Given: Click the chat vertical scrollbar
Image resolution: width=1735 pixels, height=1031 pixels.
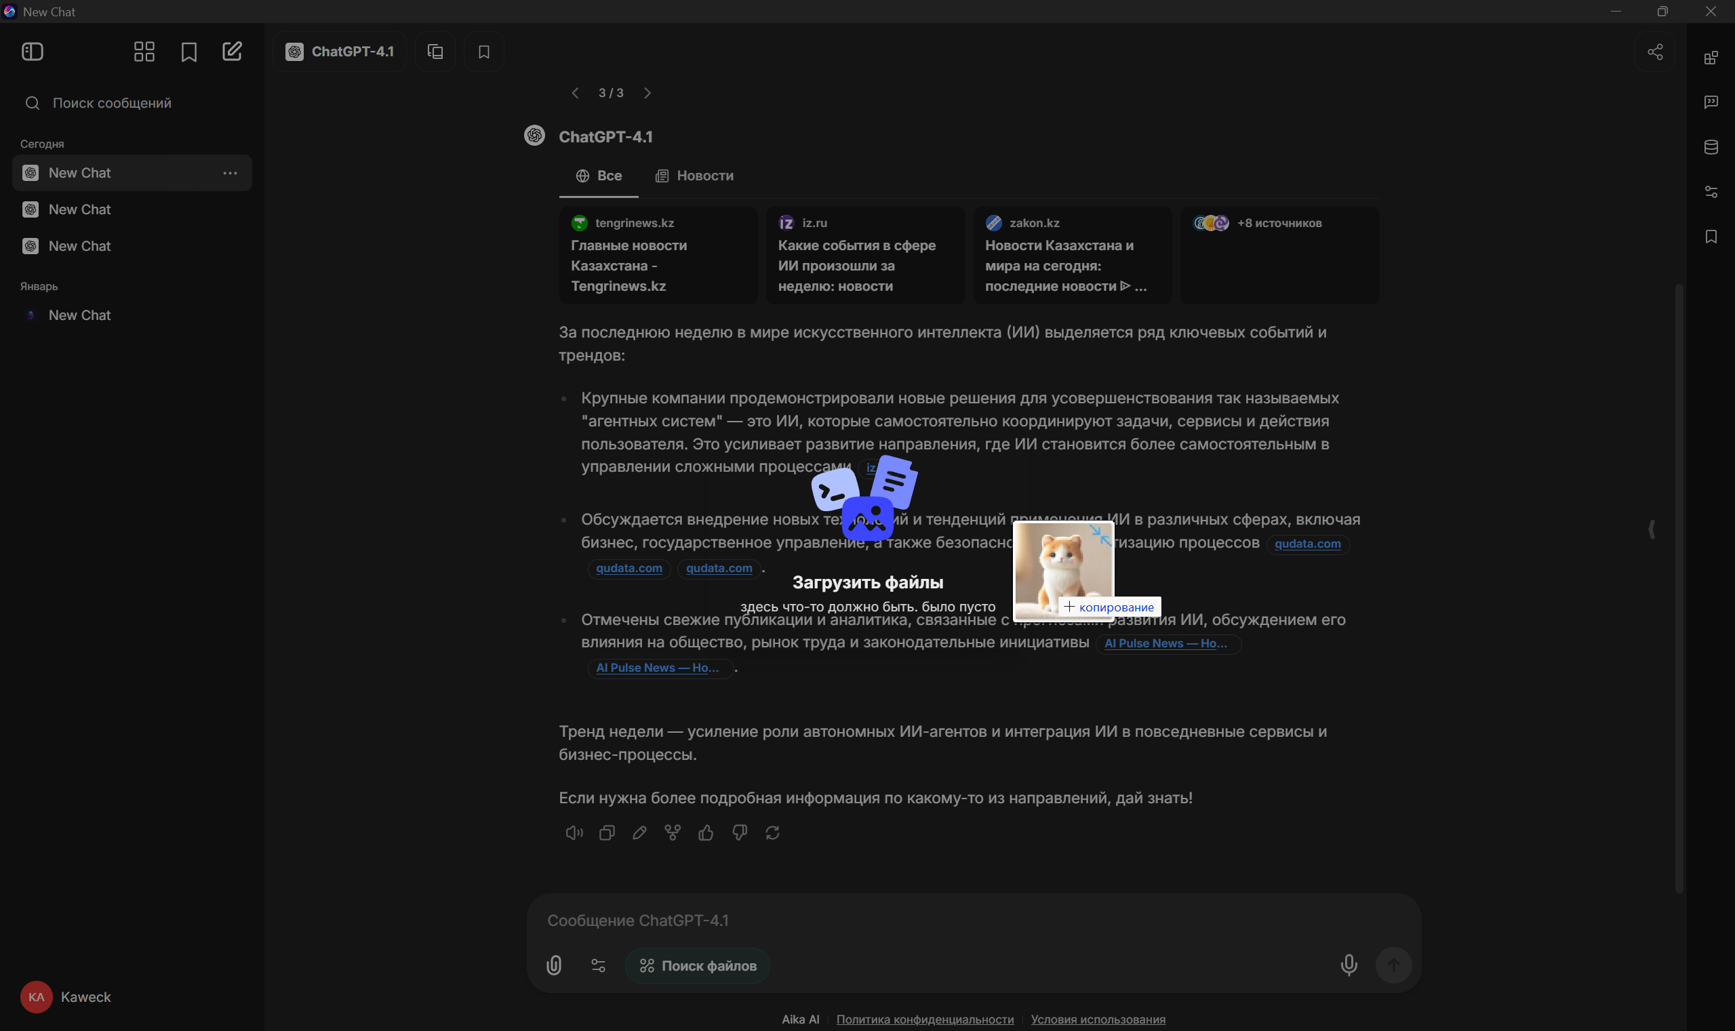Looking at the screenshot, I should 1679,587.
